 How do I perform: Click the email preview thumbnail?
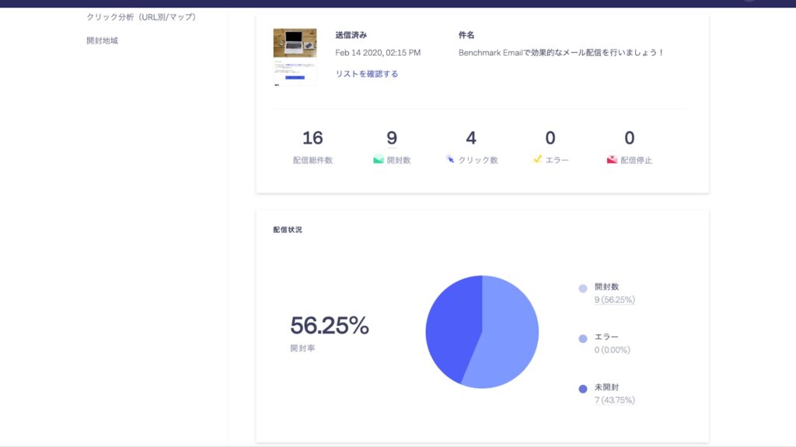tap(295, 57)
